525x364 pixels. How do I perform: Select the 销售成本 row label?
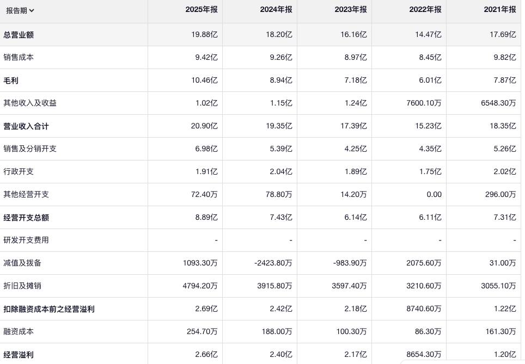[19, 58]
